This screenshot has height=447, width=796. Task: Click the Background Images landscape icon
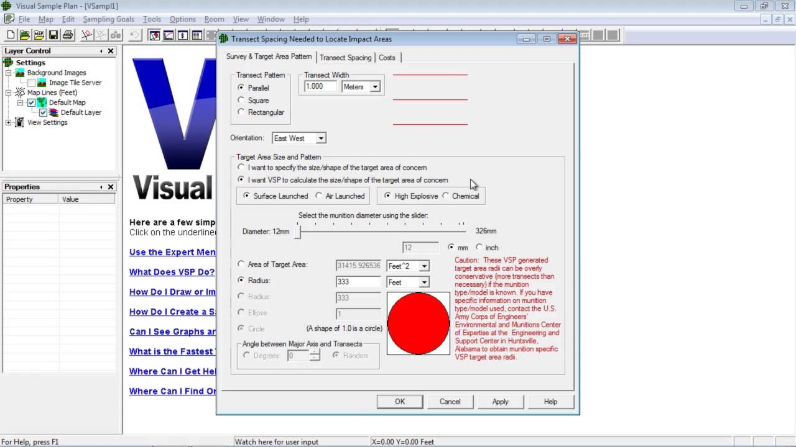pos(20,73)
